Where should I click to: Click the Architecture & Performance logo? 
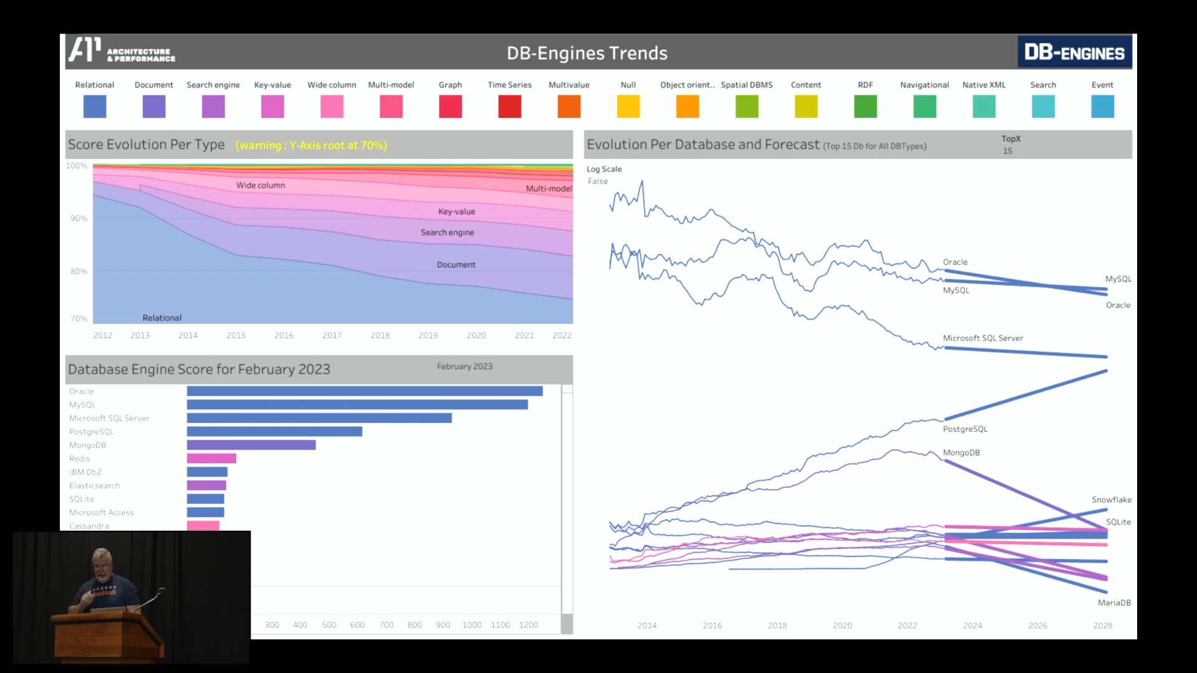click(x=122, y=50)
